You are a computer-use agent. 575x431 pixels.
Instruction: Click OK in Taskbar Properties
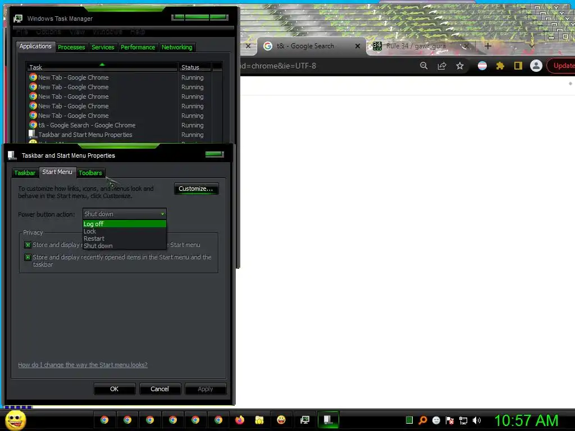(115, 389)
